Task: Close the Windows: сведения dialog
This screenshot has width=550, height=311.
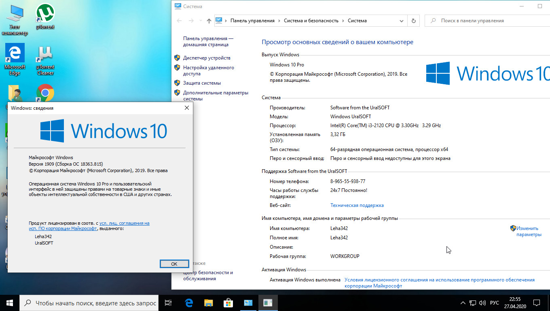Action: (x=186, y=108)
